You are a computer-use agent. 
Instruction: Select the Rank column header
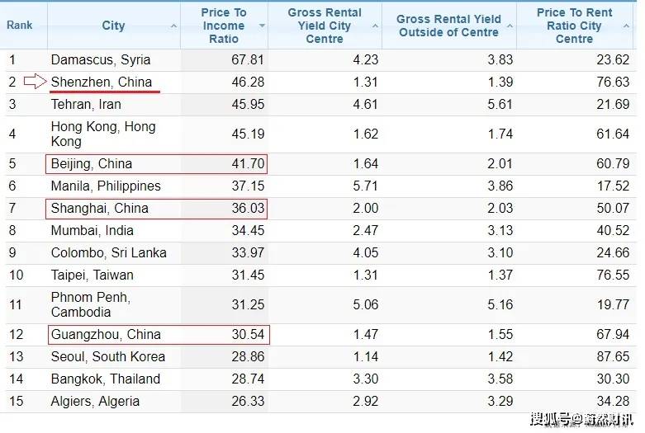click(x=19, y=25)
